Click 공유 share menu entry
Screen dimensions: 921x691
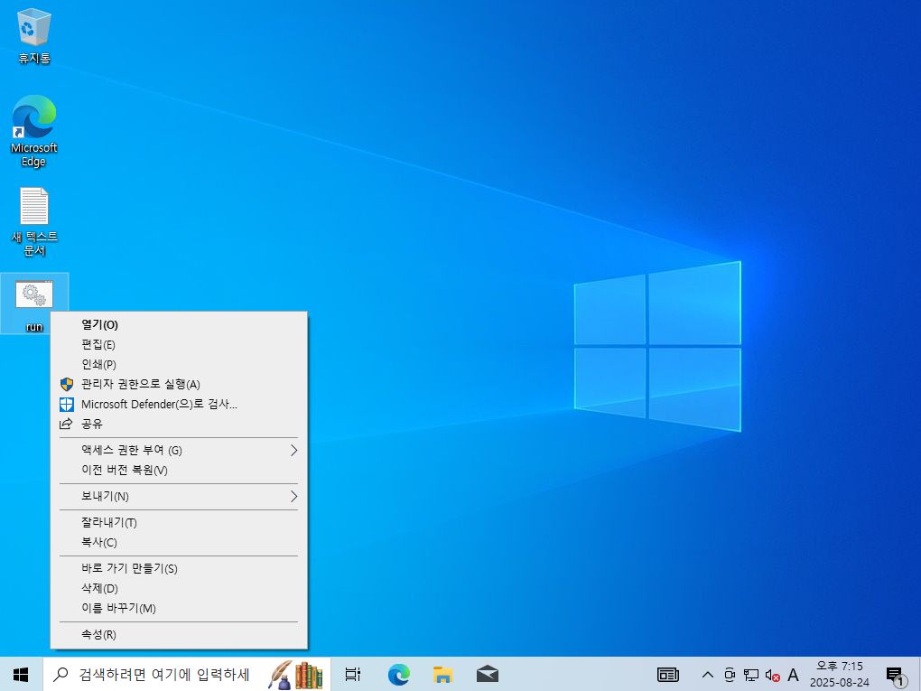179,424
